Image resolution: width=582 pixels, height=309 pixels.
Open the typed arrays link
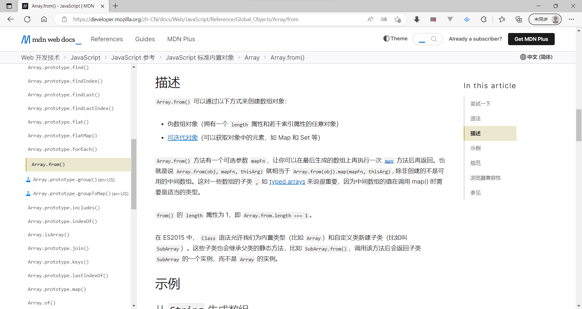[x=287, y=181]
